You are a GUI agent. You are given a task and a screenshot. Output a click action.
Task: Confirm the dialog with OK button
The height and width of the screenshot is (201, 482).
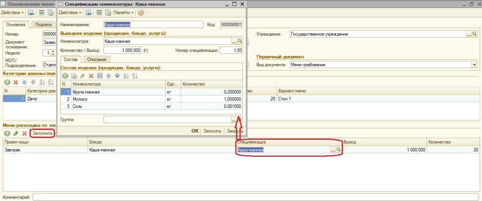click(x=195, y=131)
